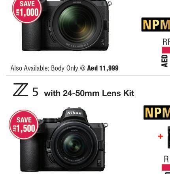Click the Z 7II emblem on top camera body
This screenshot has height=174, width=170.
(x=103, y=42)
